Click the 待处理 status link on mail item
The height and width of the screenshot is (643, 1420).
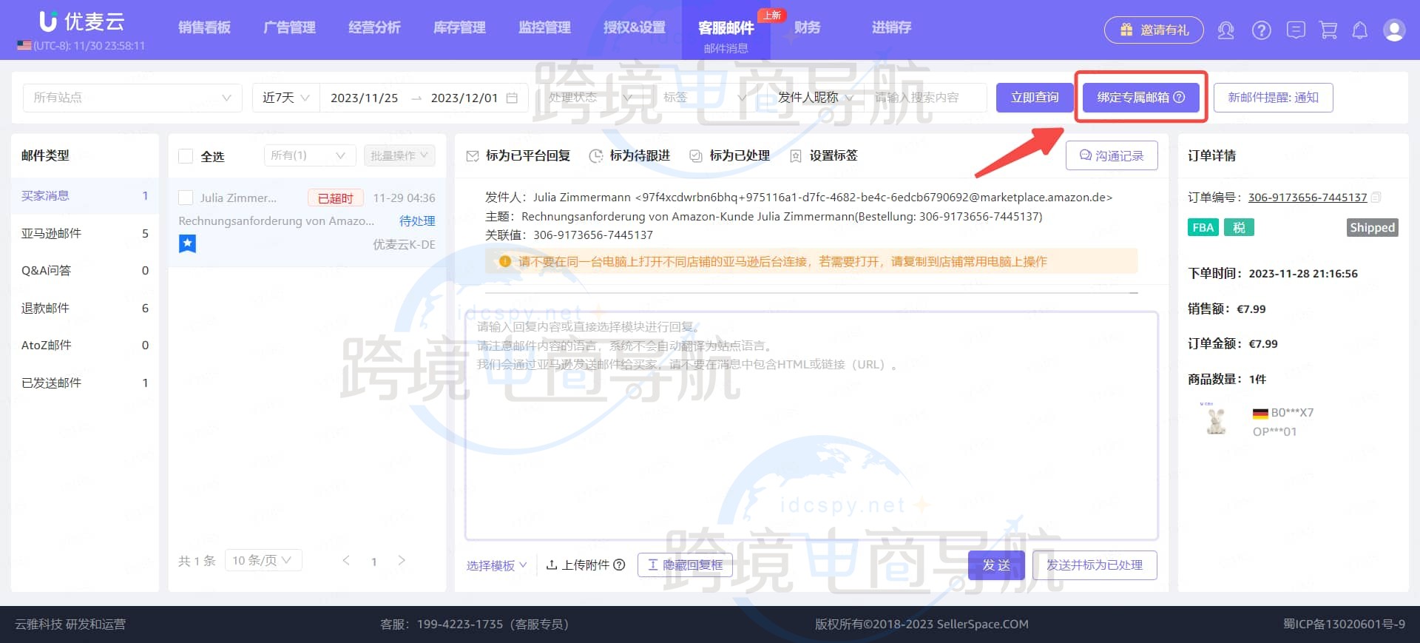[x=417, y=220]
